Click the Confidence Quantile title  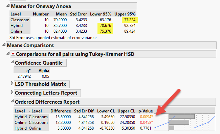39,63
